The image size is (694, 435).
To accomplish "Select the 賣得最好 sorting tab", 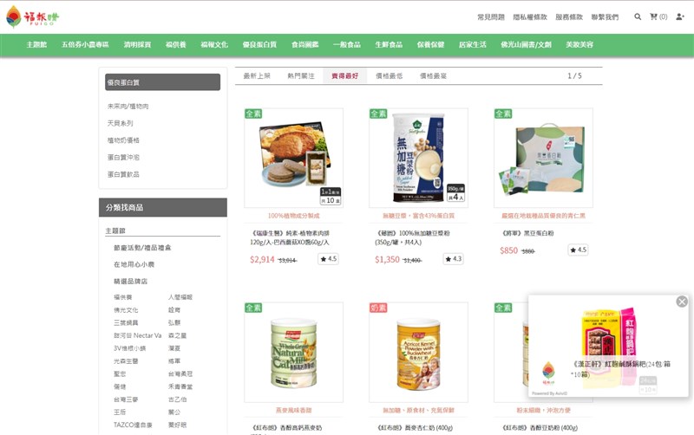I will (x=344, y=76).
